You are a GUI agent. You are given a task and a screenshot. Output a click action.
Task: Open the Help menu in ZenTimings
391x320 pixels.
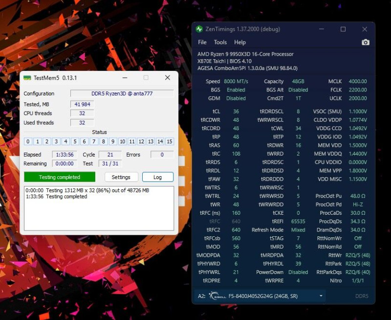coord(240,42)
